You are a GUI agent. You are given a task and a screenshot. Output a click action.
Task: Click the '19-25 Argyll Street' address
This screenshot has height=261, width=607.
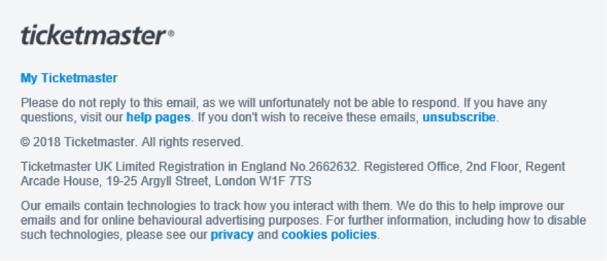coord(156,181)
